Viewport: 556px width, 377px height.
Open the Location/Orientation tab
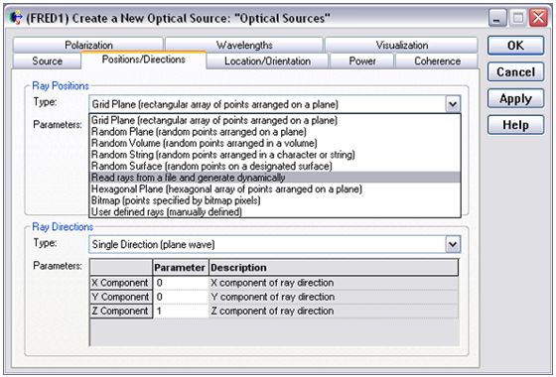pos(267,61)
